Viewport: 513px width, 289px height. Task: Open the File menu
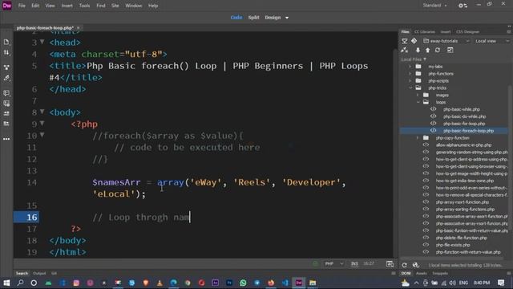tap(22, 6)
